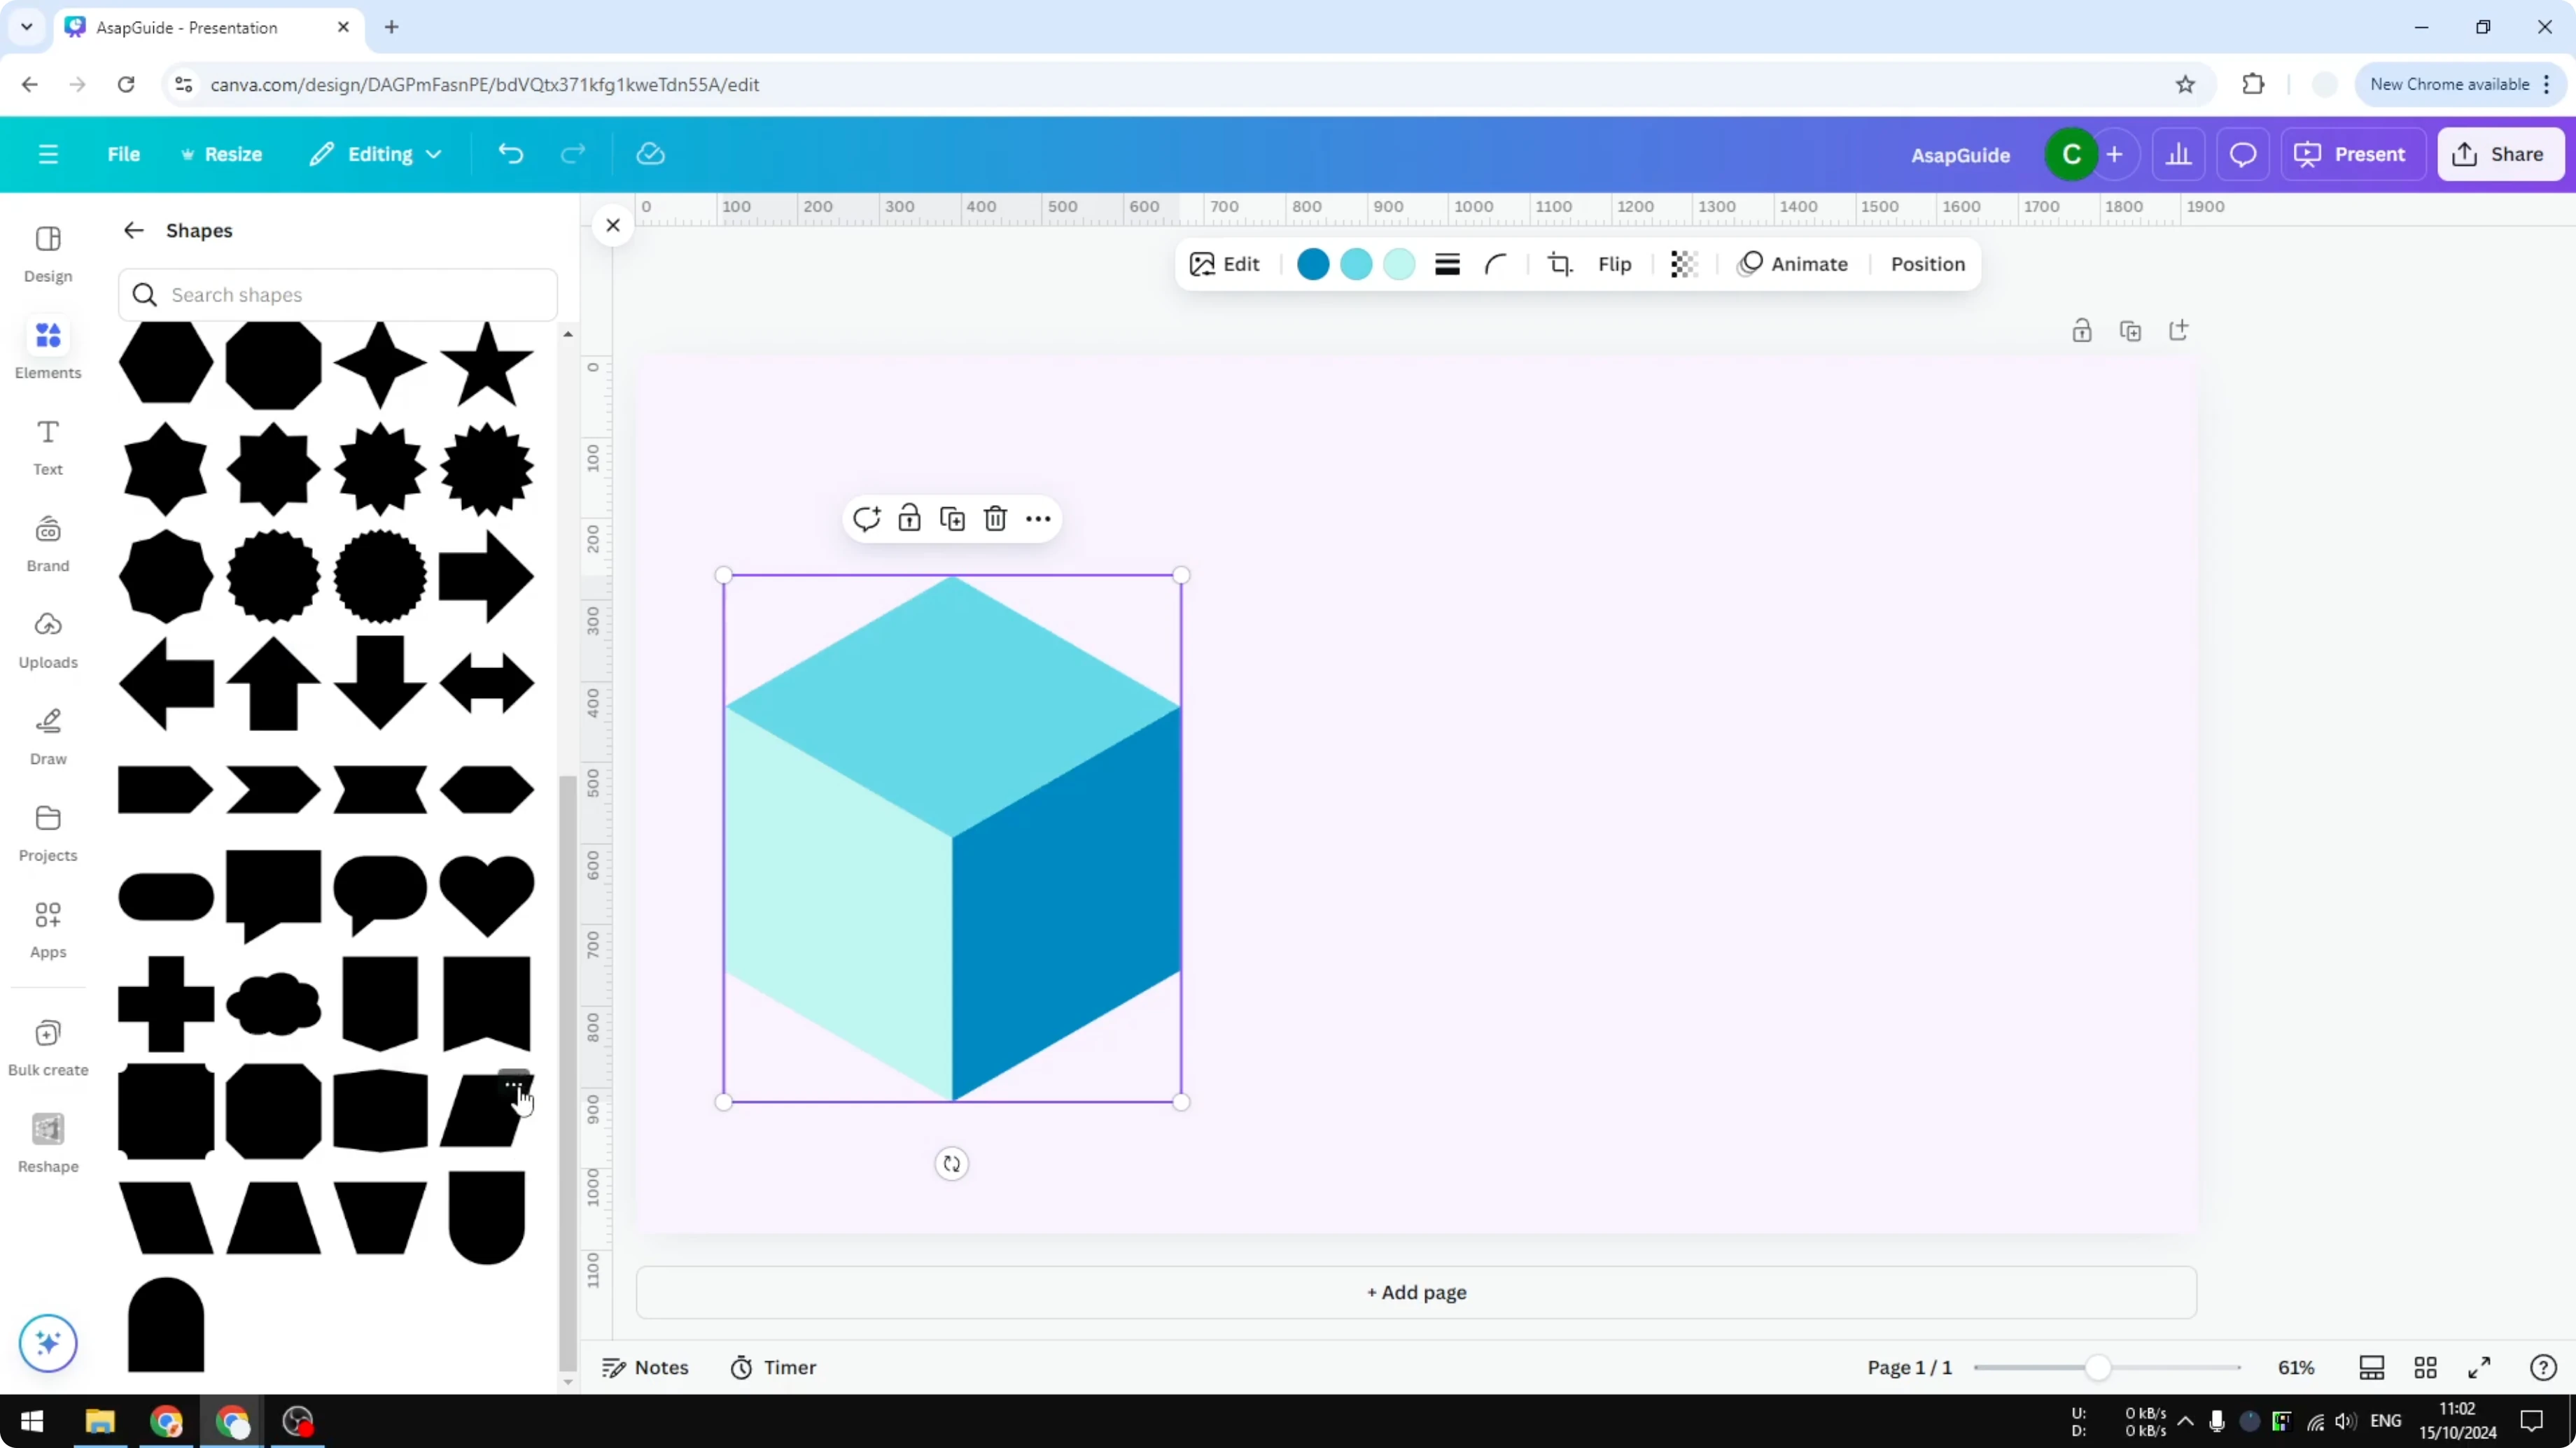2576x1448 pixels.
Task: Open the Elements panel in sidebar
Action: tap(47, 348)
